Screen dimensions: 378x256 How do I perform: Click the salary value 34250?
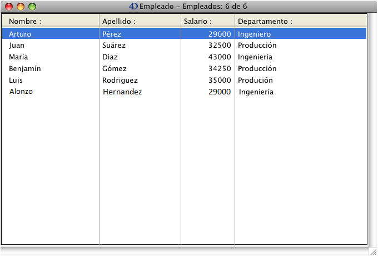220,69
